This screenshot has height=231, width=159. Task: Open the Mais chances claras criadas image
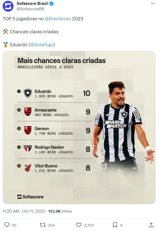(79, 128)
